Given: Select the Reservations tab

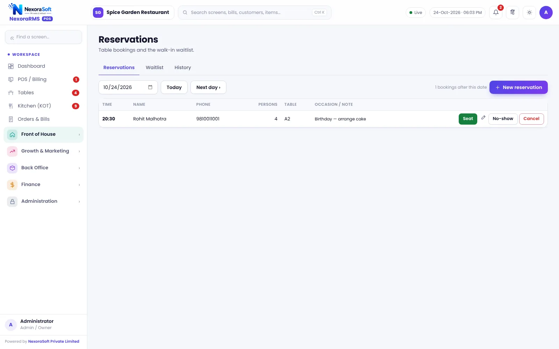Looking at the screenshot, I should [x=119, y=68].
